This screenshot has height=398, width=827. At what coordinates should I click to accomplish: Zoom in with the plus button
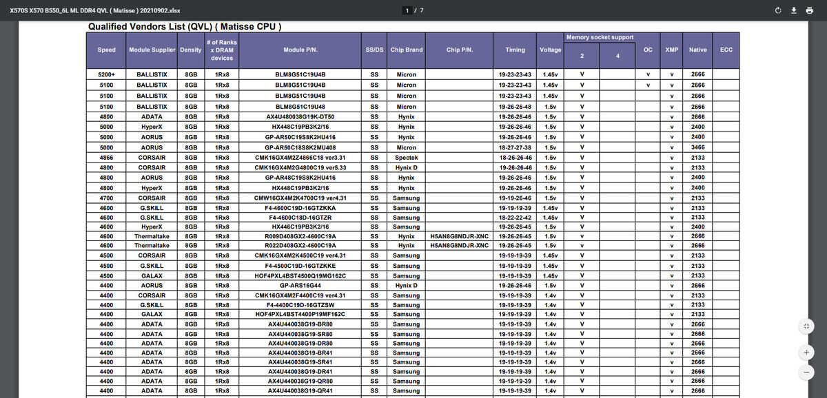[806, 352]
